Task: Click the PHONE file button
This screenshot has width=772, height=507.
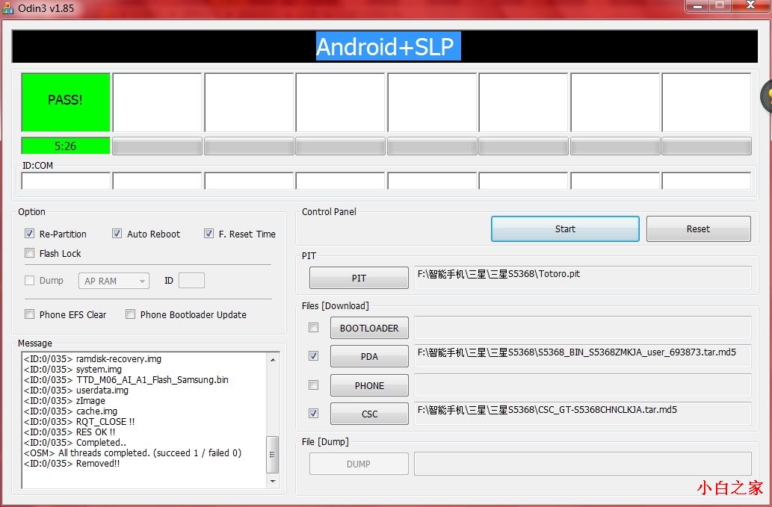Action: coord(369,385)
